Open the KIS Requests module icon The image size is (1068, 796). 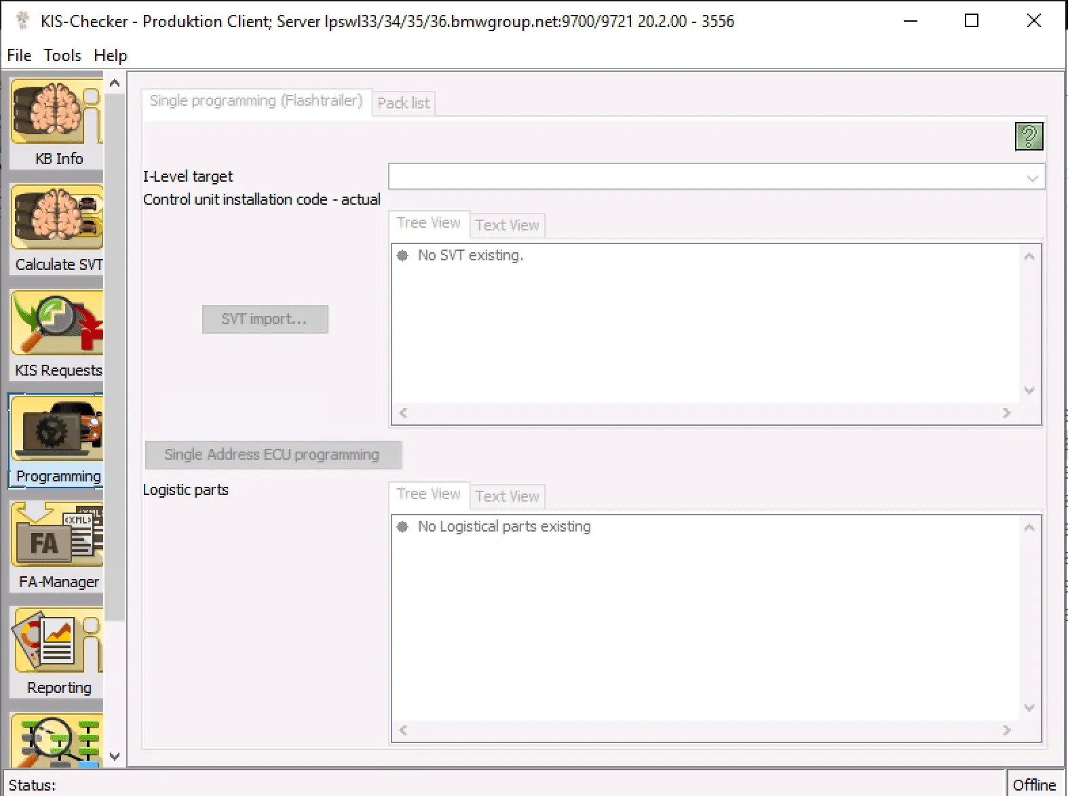(57, 335)
